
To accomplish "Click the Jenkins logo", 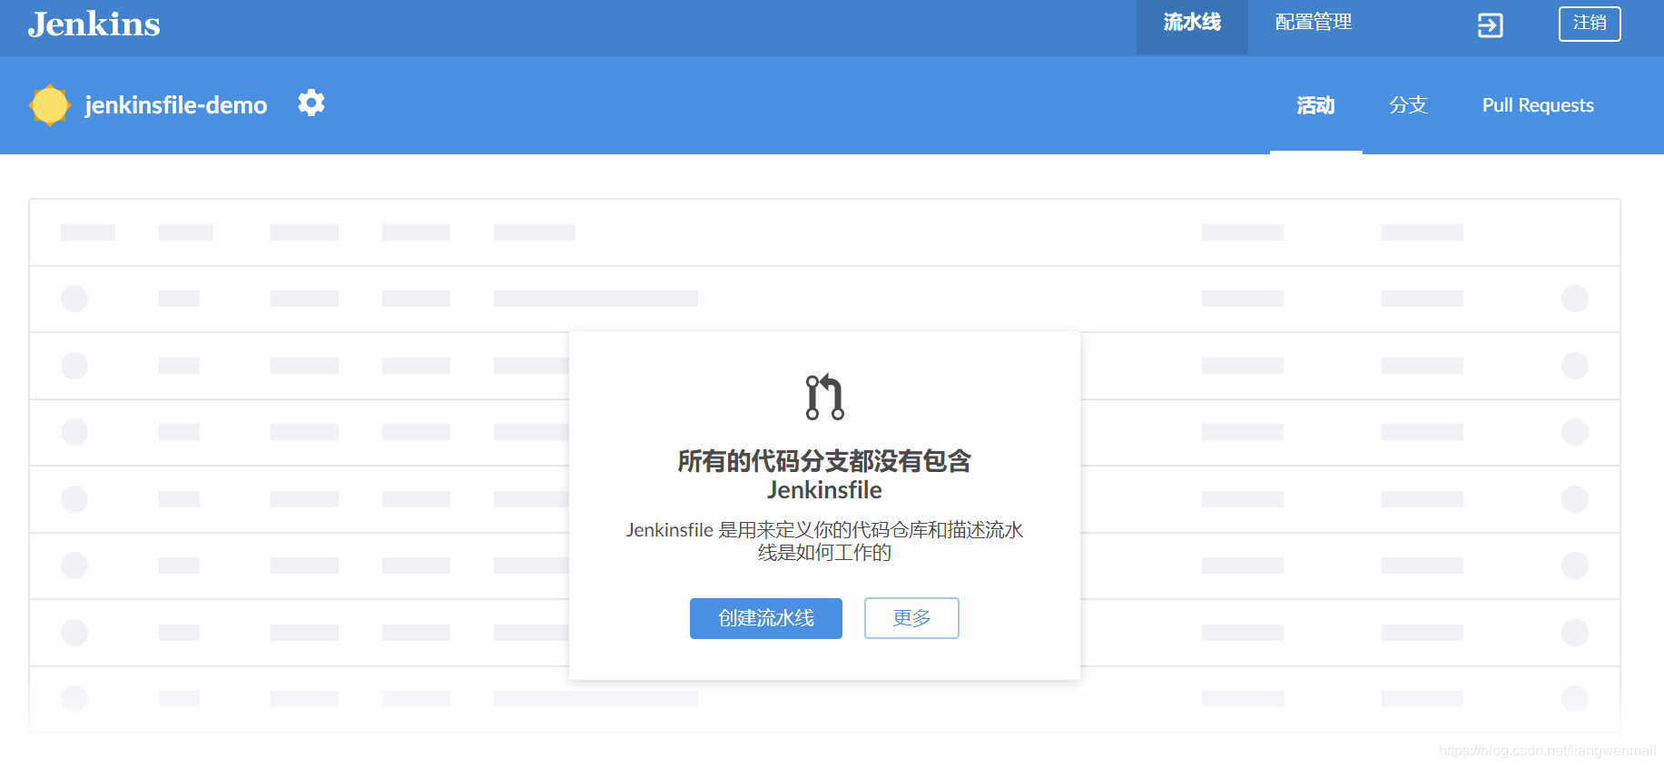I will point(94,25).
